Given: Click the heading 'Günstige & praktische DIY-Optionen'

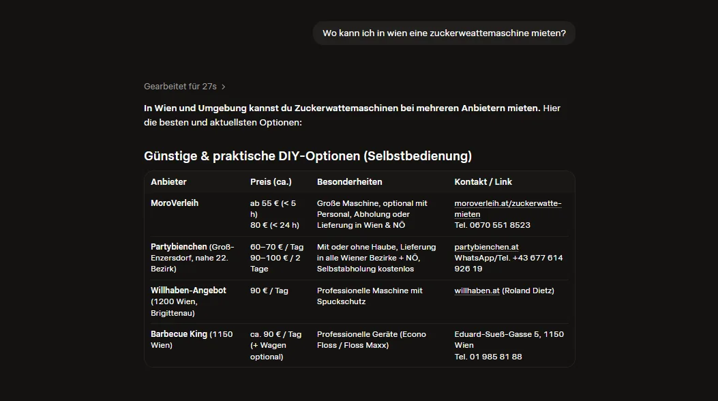Looking at the screenshot, I should (x=308, y=156).
